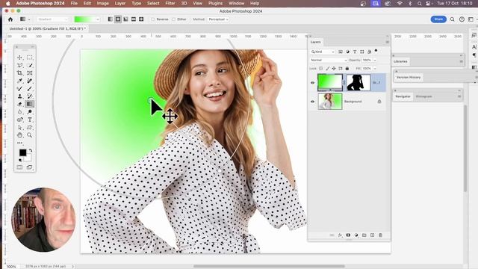The height and width of the screenshot is (269, 478).
Task: Select the Pen tool
Action: 19,120
